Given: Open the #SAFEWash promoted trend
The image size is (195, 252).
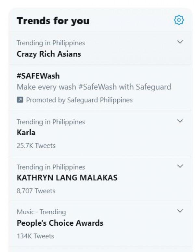Looking at the screenshot, I should (38, 76).
